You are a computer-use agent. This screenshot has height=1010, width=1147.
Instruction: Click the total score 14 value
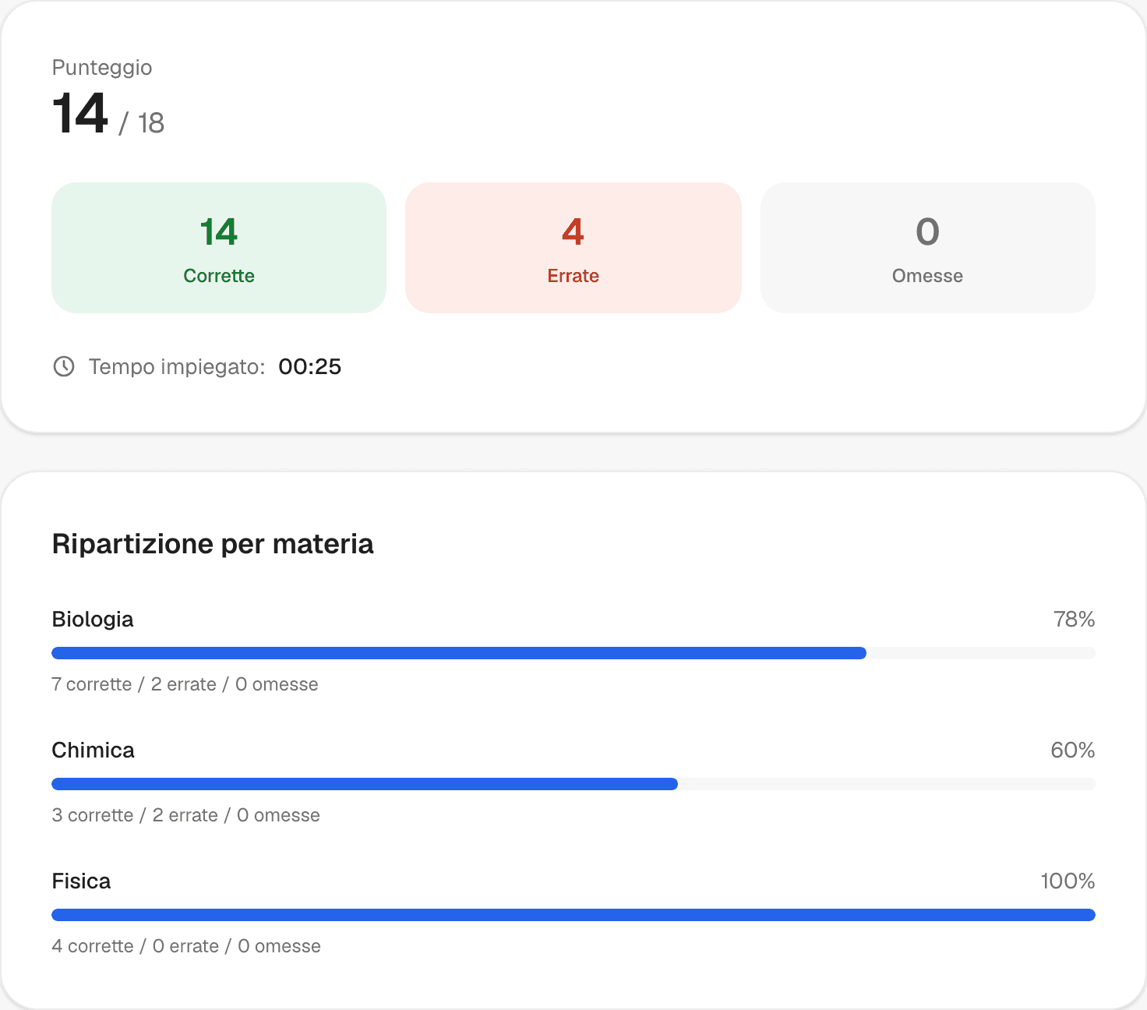click(79, 114)
